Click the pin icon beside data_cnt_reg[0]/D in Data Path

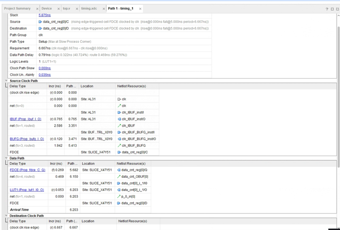(119, 203)
